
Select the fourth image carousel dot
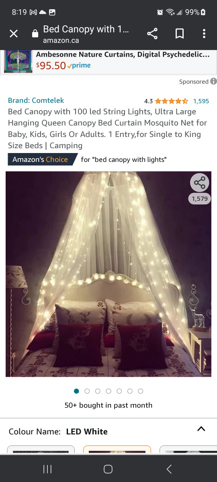tap(108, 391)
